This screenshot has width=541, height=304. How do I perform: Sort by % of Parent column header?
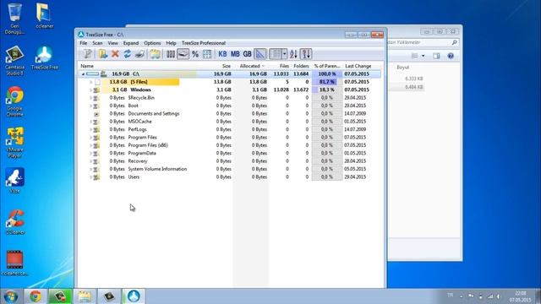pos(327,66)
